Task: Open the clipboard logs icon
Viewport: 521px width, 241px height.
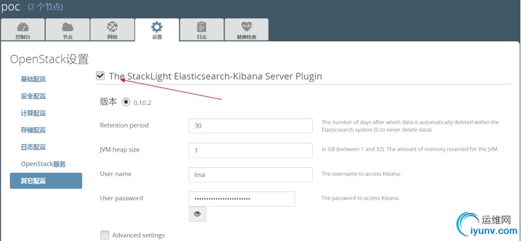Action: click(202, 27)
